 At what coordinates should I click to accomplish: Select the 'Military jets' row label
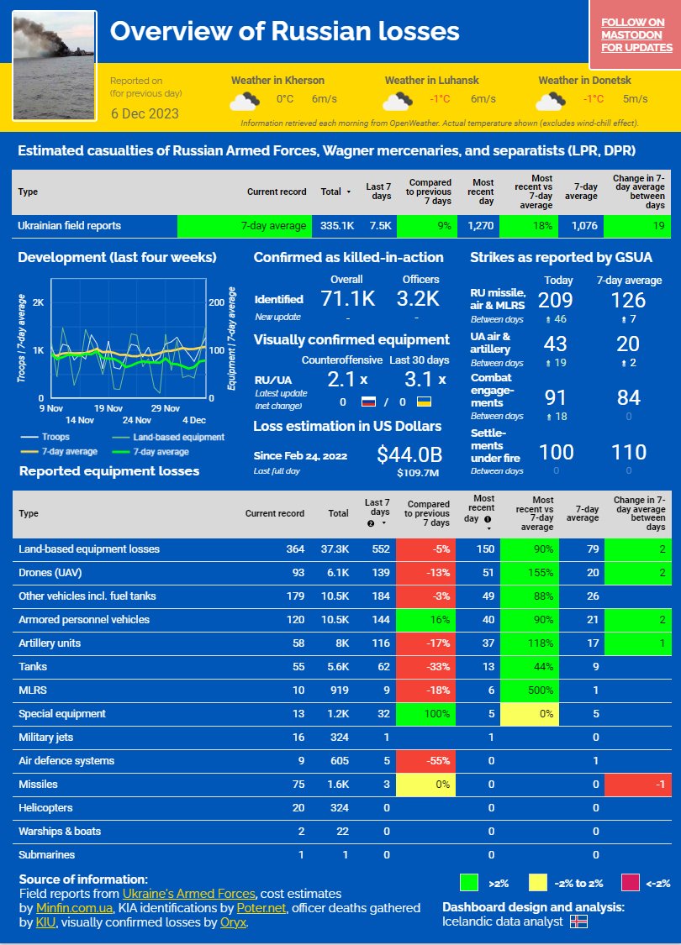coord(46,737)
